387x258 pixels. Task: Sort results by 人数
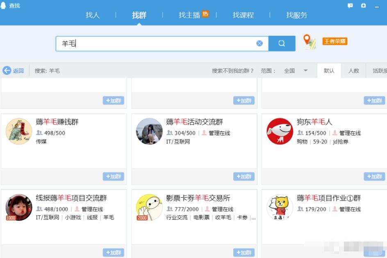click(354, 70)
